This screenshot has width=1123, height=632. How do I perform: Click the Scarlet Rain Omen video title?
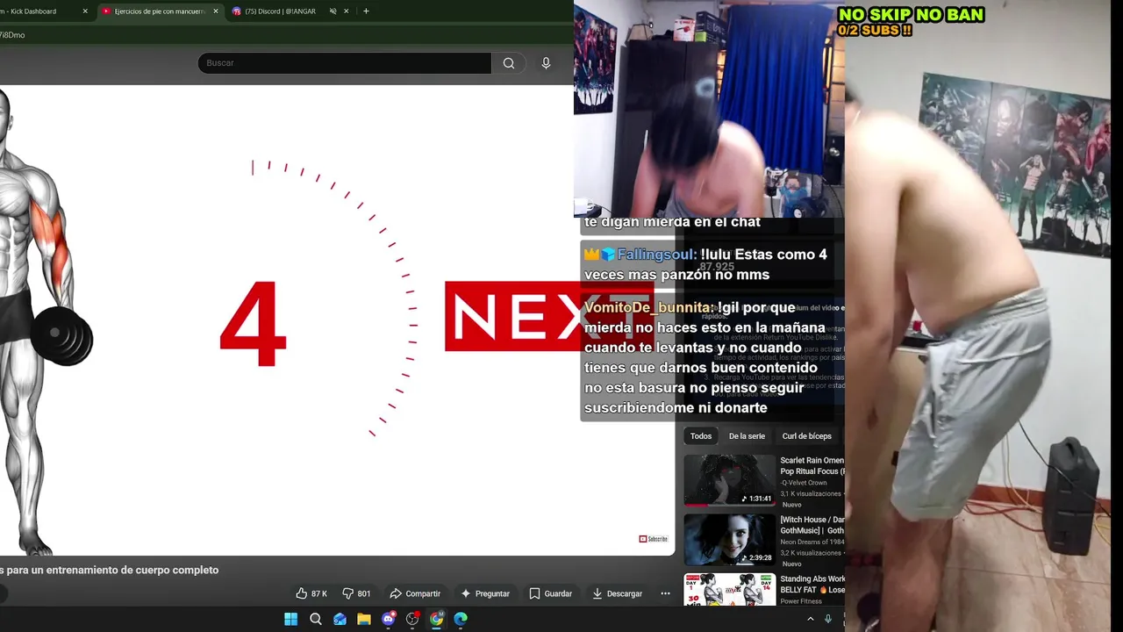pyautogui.click(x=812, y=466)
